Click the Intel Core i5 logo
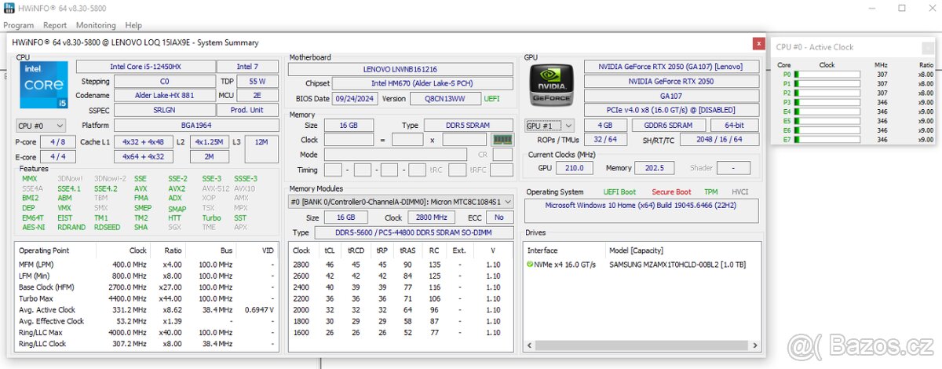The image size is (942, 369). pyautogui.click(x=43, y=86)
